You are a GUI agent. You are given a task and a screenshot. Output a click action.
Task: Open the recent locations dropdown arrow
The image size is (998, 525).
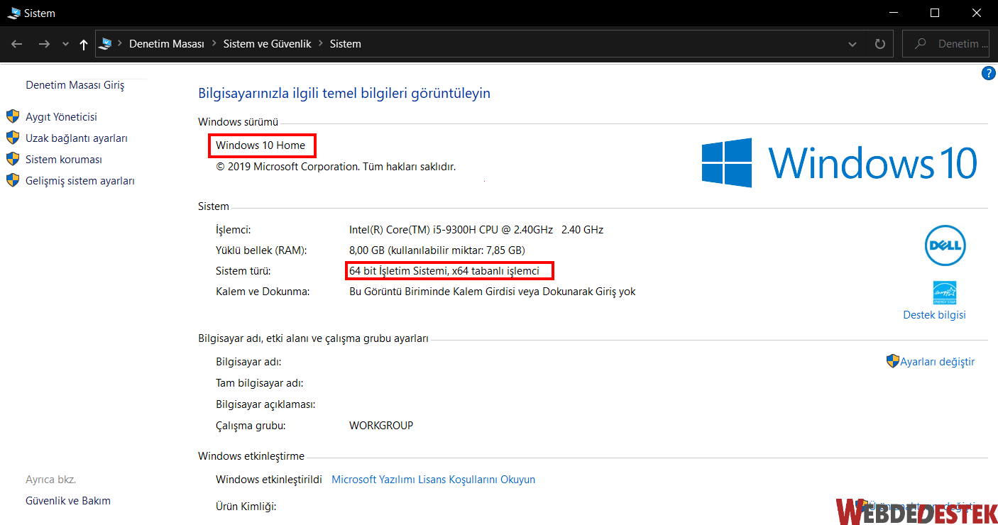(x=66, y=45)
